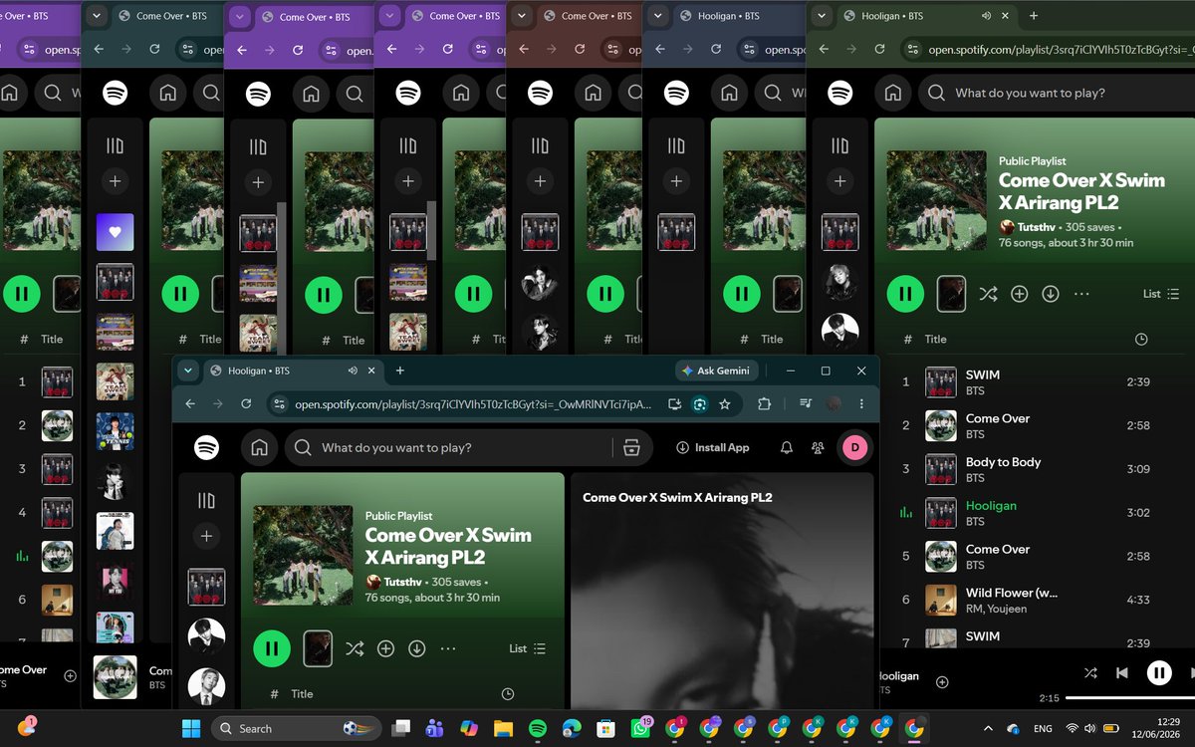This screenshot has width=1195, height=747.
Task: Click create plus button in front window sidebar
Action: [206, 536]
